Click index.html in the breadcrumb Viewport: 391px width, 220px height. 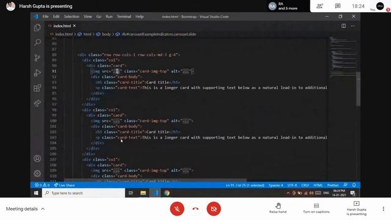coord(64,34)
